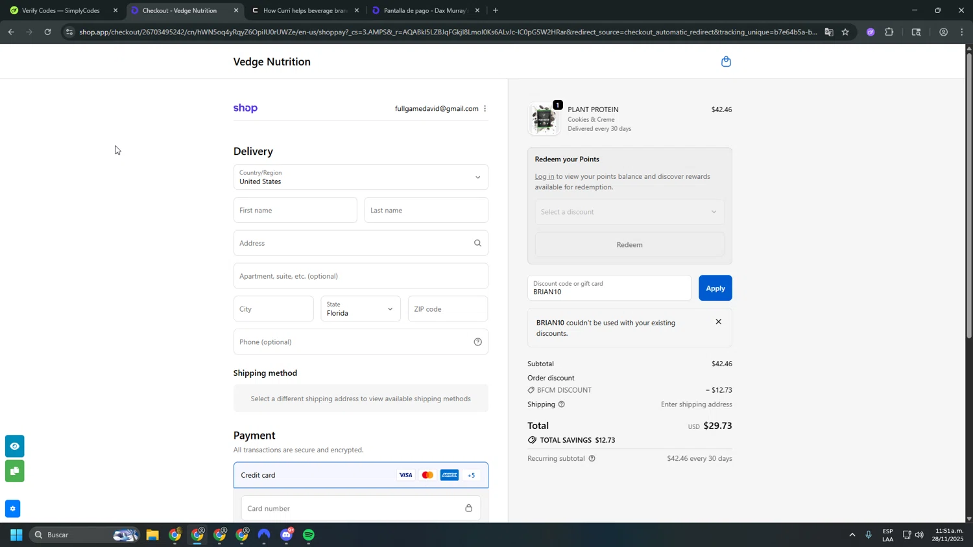Open Chrome profile icon

point(943,32)
